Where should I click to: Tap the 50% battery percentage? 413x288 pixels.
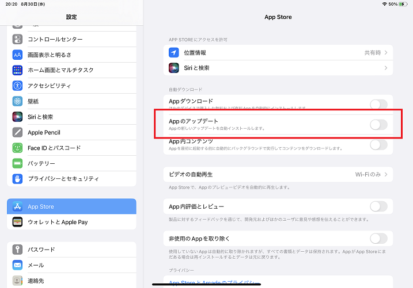tap(393, 4)
